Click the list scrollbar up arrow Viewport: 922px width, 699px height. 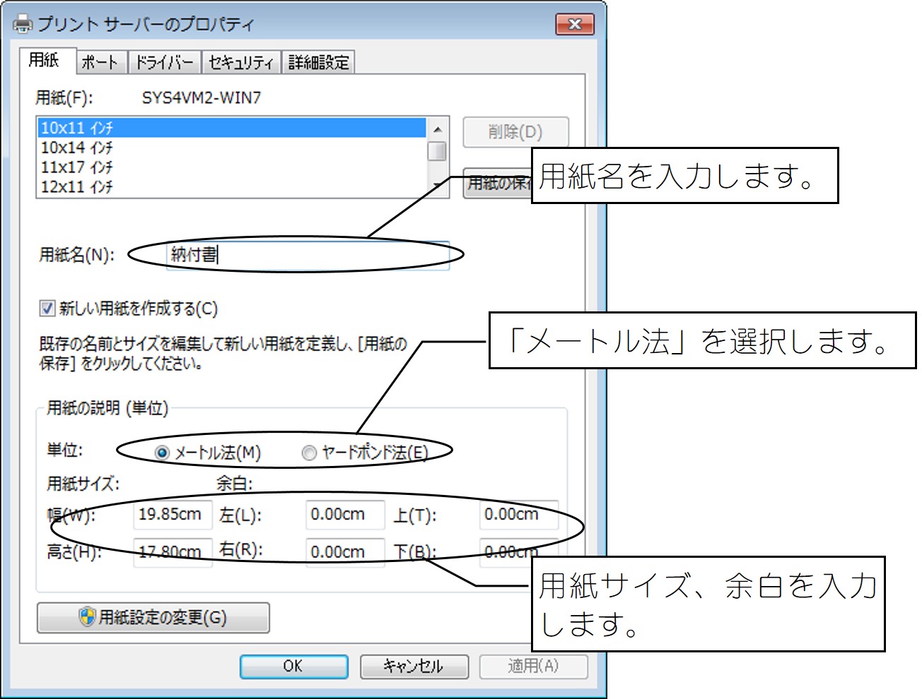pyautogui.click(x=438, y=129)
